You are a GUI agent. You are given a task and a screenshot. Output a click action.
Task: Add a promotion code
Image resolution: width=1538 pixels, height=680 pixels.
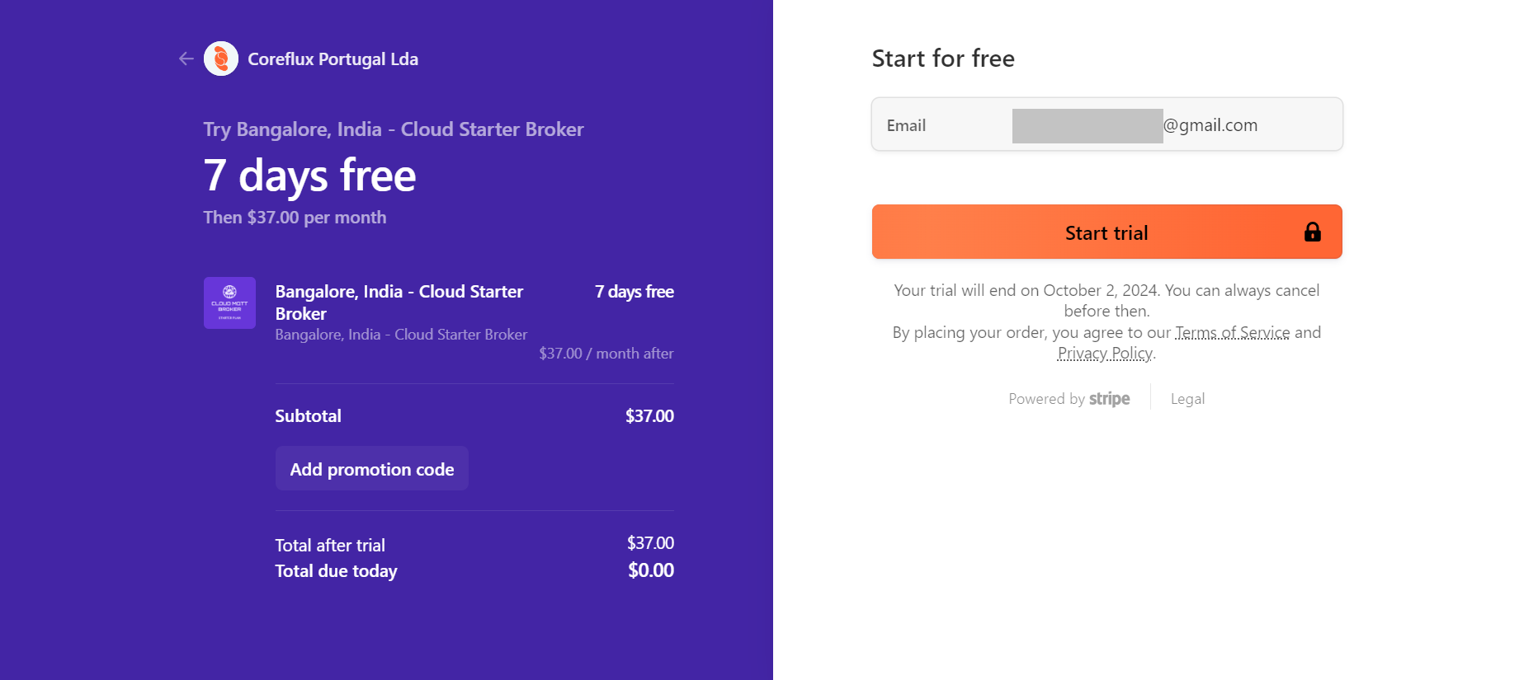point(372,468)
